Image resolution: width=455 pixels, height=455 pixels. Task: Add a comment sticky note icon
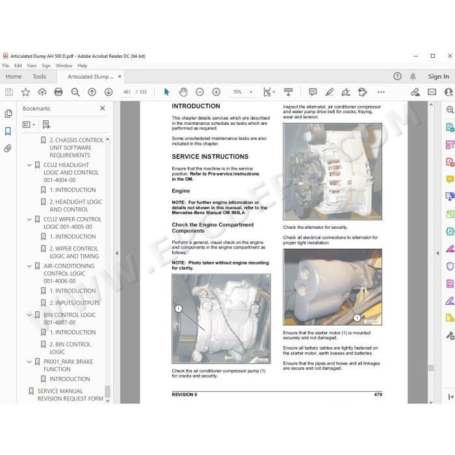click(313, 92)
